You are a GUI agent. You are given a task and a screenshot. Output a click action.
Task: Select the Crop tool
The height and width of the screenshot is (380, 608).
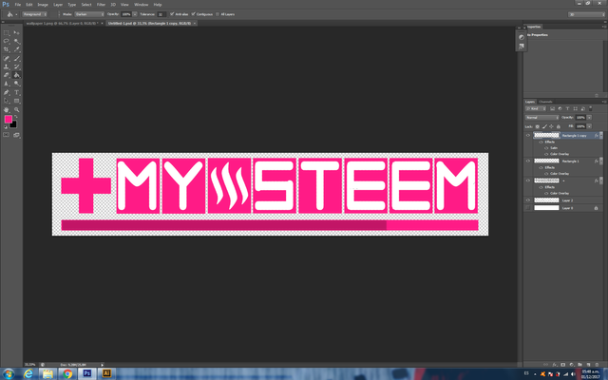[x=7, y=49]
